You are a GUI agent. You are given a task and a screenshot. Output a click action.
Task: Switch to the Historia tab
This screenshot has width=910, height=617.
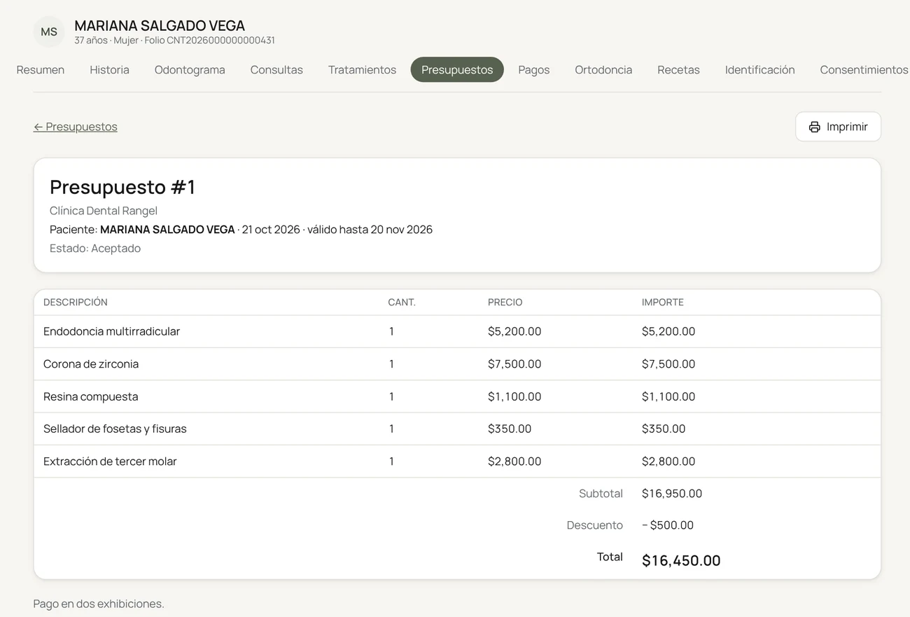point(109,70)
